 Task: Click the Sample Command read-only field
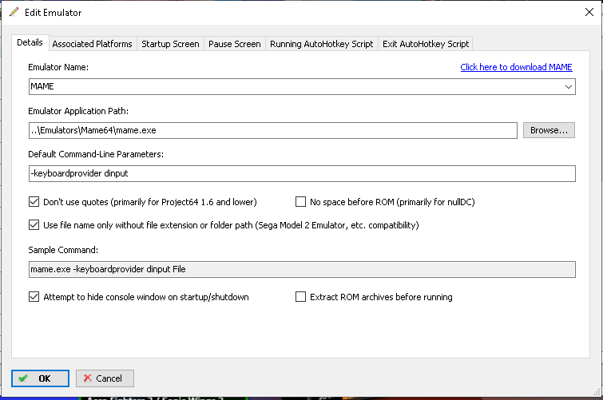click(302, 269)
